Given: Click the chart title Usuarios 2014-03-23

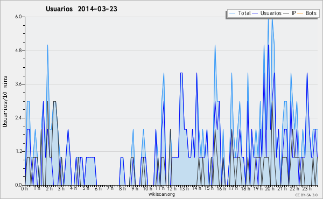Looking at the screenshot, I should [x=81, y=9].
